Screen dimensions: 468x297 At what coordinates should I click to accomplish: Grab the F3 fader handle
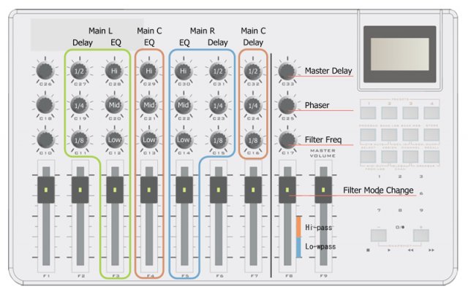pyautogui.click(x=115, y=190)
